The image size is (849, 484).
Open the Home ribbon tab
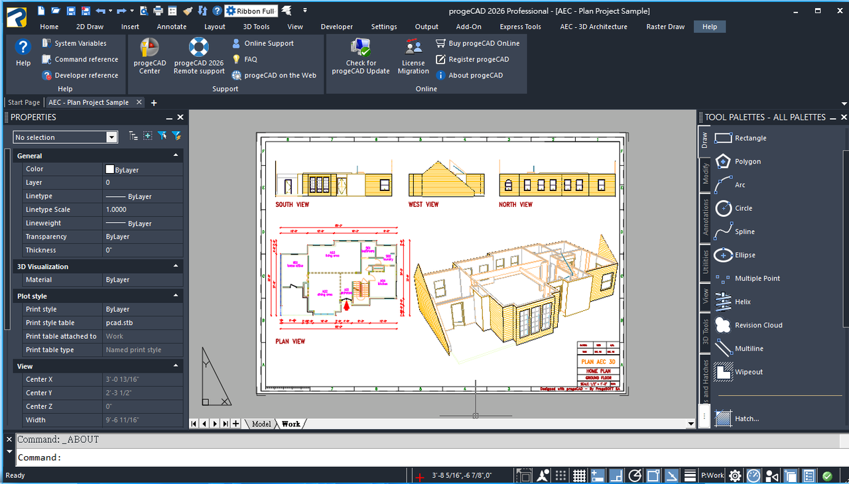49,27
